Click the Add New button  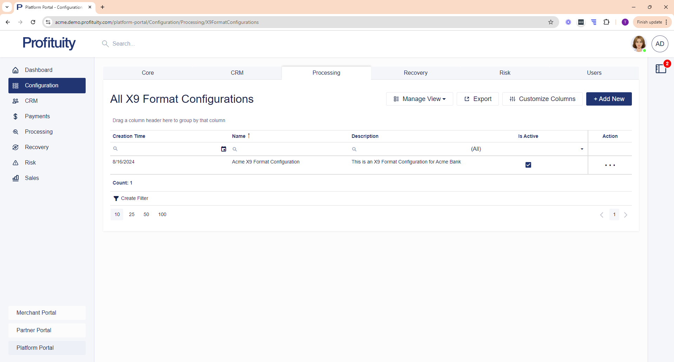pos(609,99)
